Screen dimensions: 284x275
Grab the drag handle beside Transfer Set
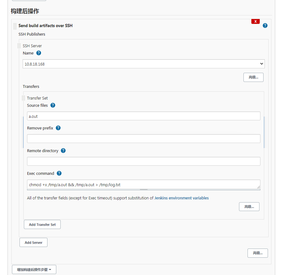coord(23,98)
